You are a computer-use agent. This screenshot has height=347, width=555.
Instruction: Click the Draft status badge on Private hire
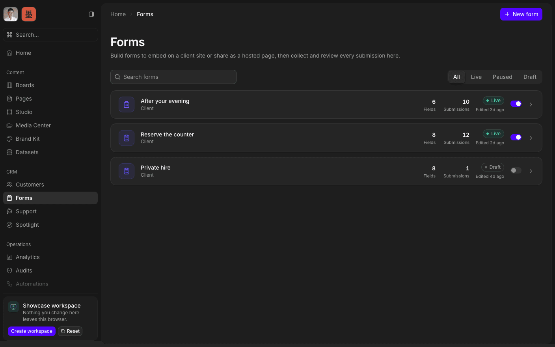[493, 167]
